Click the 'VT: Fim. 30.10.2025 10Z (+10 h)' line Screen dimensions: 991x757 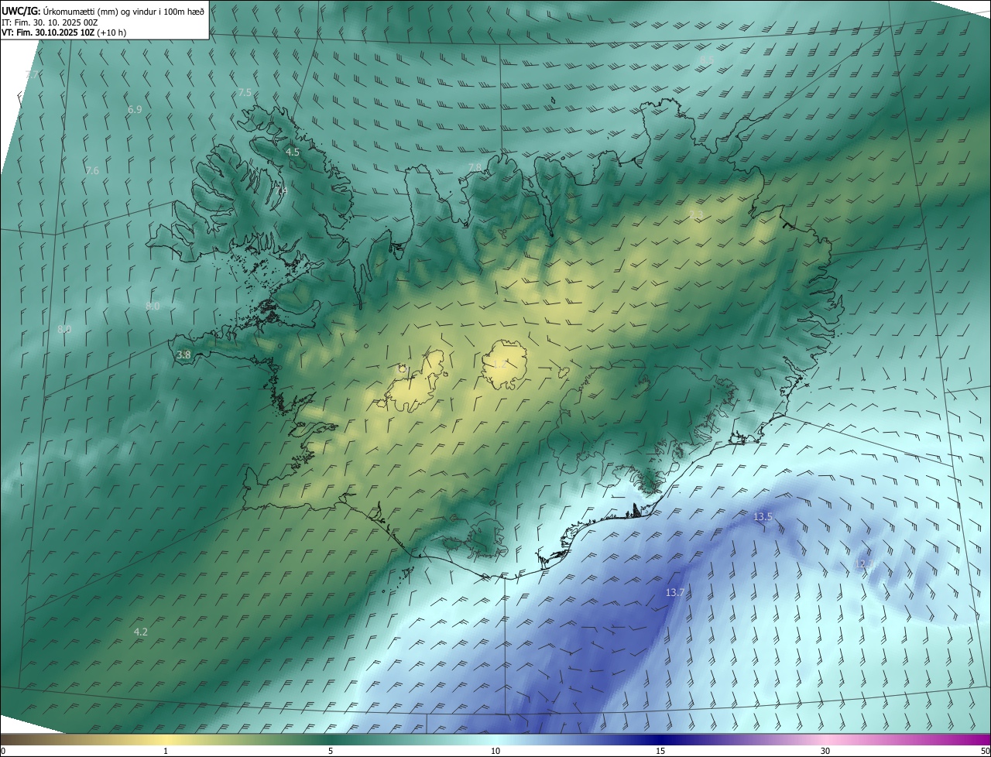64,33
